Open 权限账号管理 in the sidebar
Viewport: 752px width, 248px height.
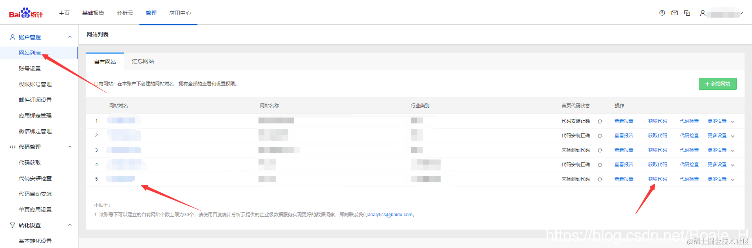(x=35, y=84)
